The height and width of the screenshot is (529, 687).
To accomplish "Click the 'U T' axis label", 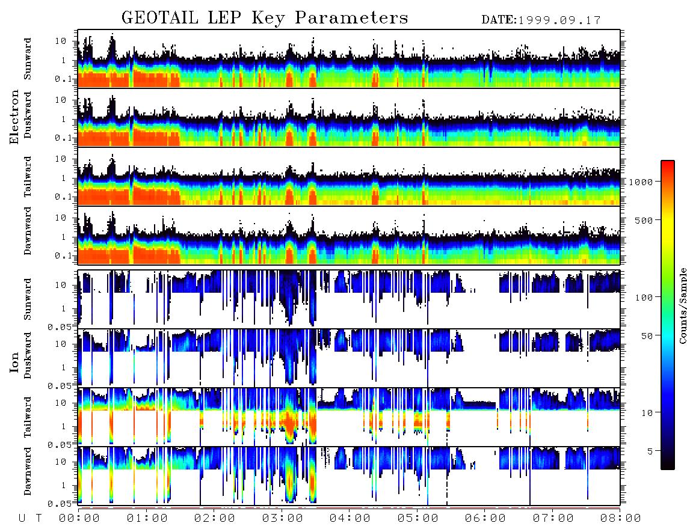I will pyautogui.click(x=30, y=518).
